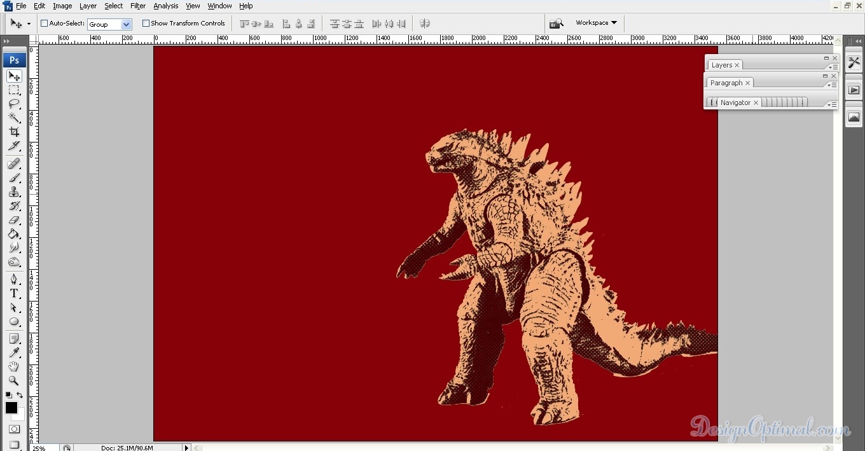
Task: Open the Image menu
Action: [62, 6]
